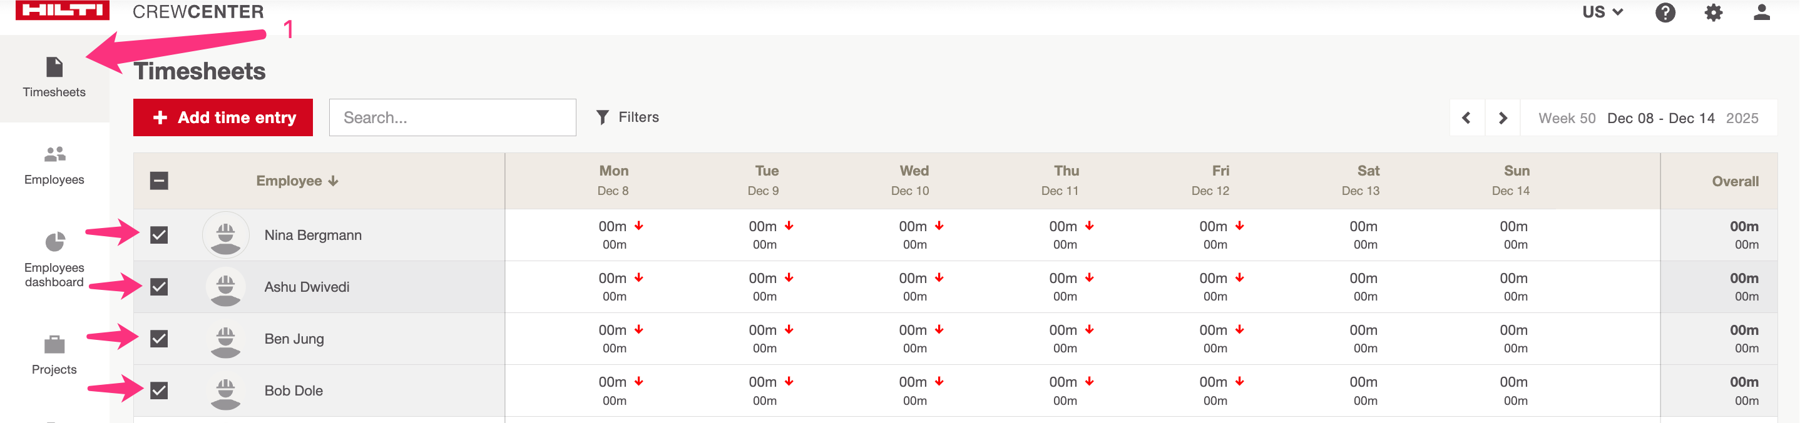This screenshot has height=423, width=1800.
Task: Open the Employees sidebar tab
Action: 54,165
